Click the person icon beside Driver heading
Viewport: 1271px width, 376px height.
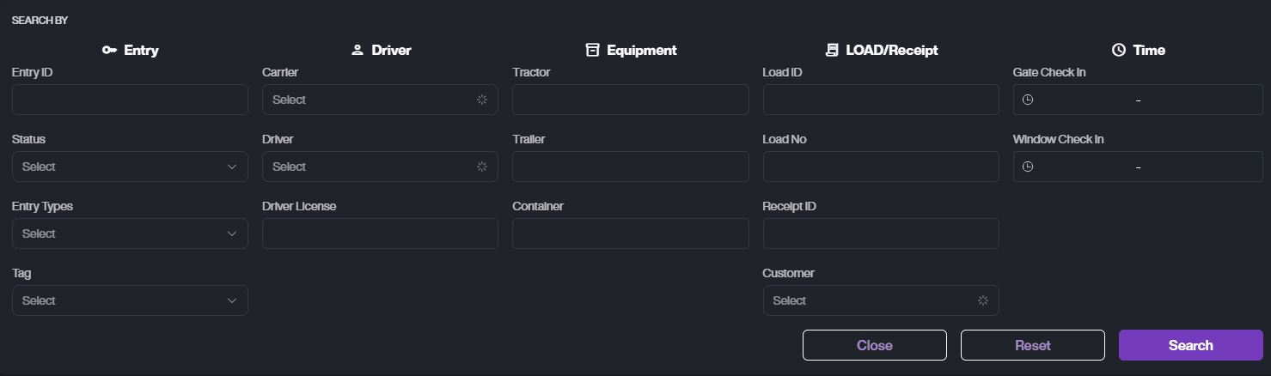point(357,51)
